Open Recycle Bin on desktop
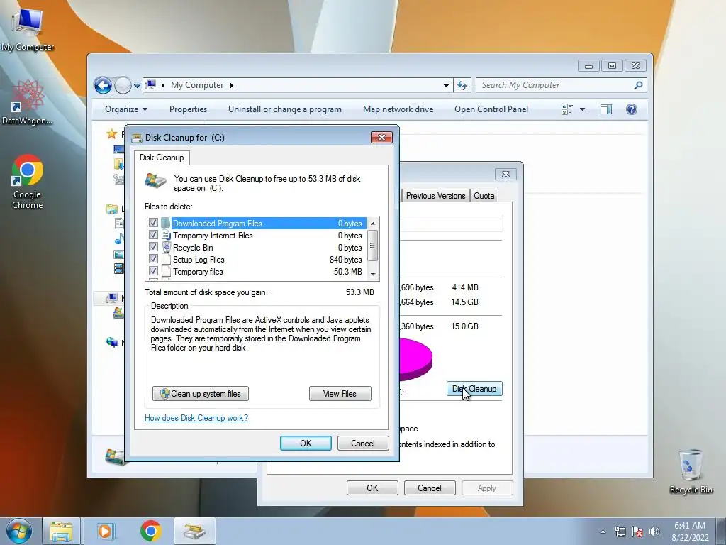726x545 pixels. click(691, 471)
